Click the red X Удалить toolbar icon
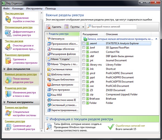This screenshot has height=140, width=162. click(x=49, y=27)
